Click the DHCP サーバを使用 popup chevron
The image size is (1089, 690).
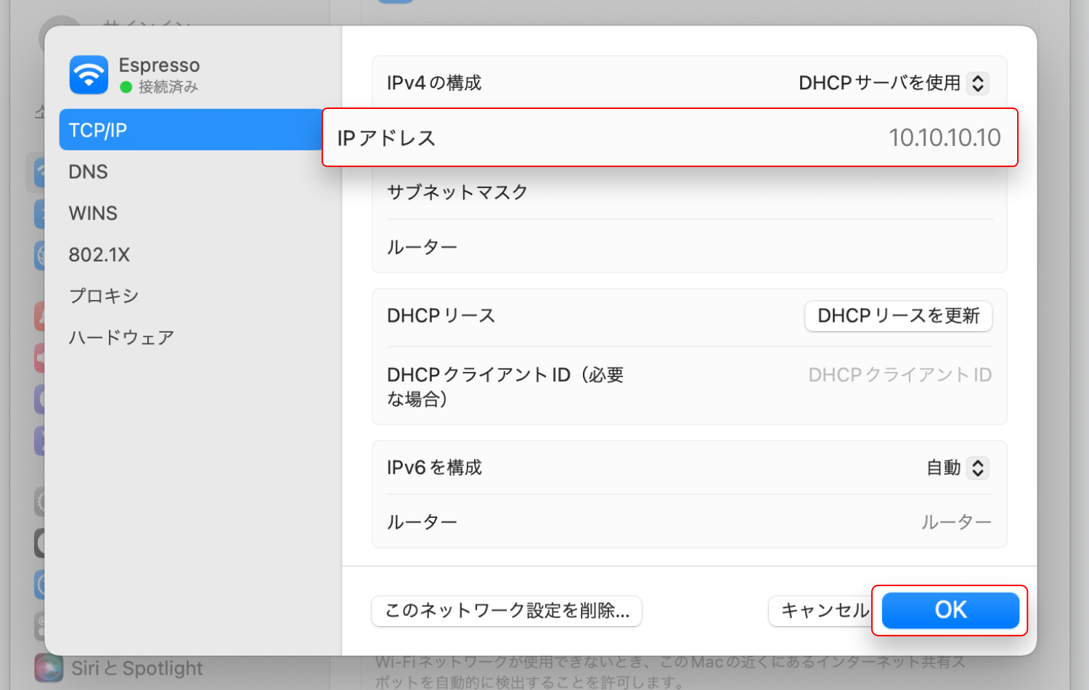click(x=979, y=83)
